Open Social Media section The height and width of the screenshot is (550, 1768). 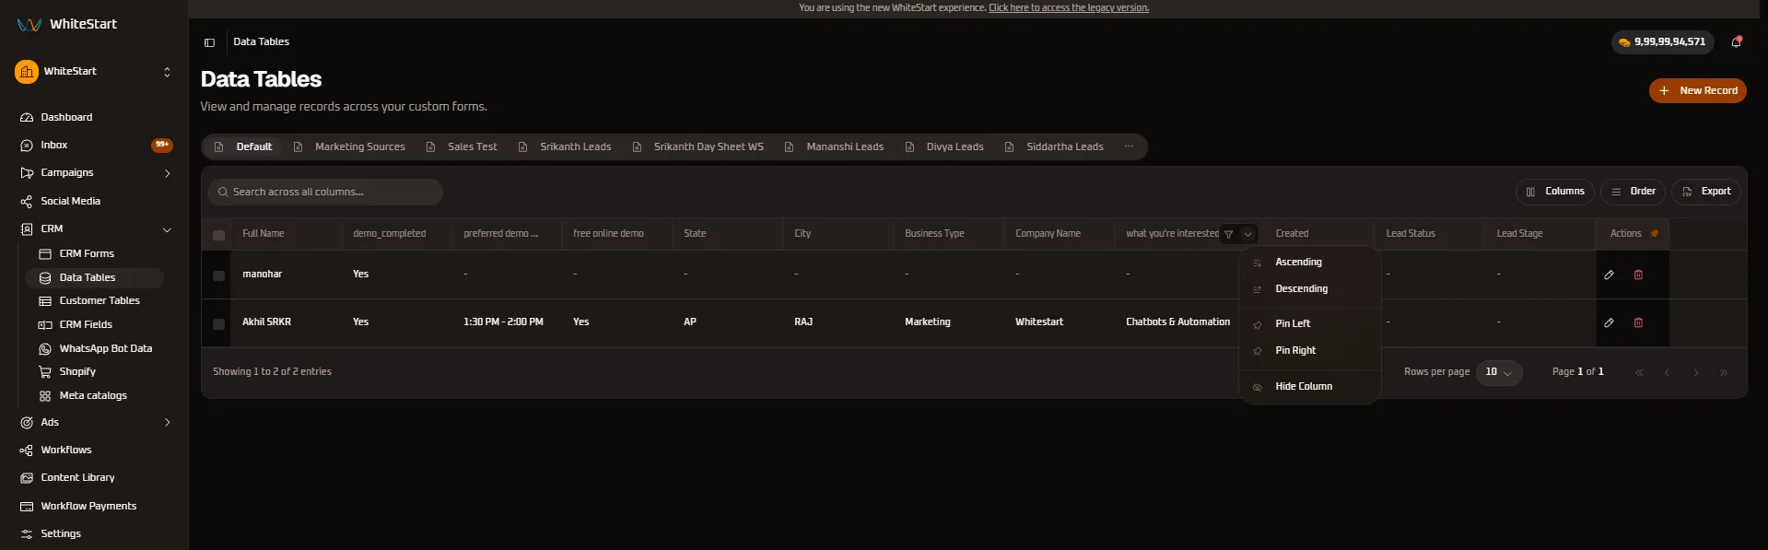70,201
